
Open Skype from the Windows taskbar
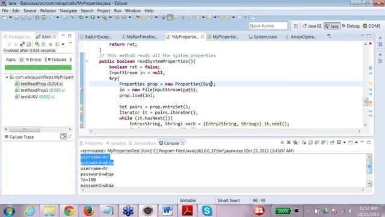coord(207,210)
